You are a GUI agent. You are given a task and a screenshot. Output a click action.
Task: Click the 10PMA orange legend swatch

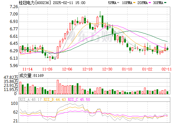tap(134, 3)
